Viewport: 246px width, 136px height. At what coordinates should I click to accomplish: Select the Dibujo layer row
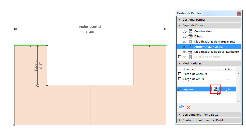[209, 36]
